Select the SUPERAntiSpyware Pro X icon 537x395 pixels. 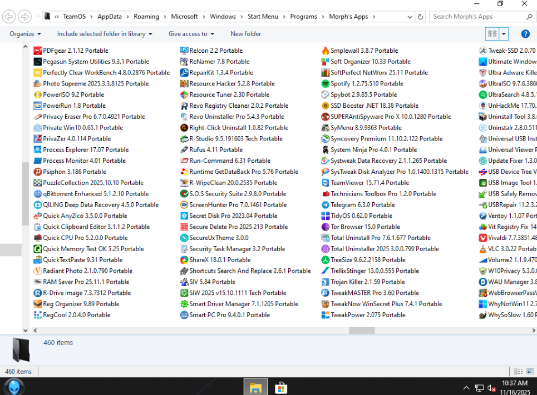[326, 117]
